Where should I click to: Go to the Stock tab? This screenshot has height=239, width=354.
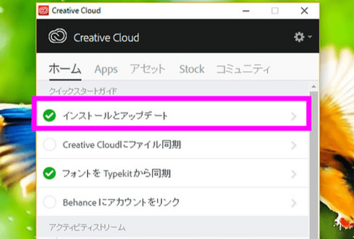click(x=191, y=69)
